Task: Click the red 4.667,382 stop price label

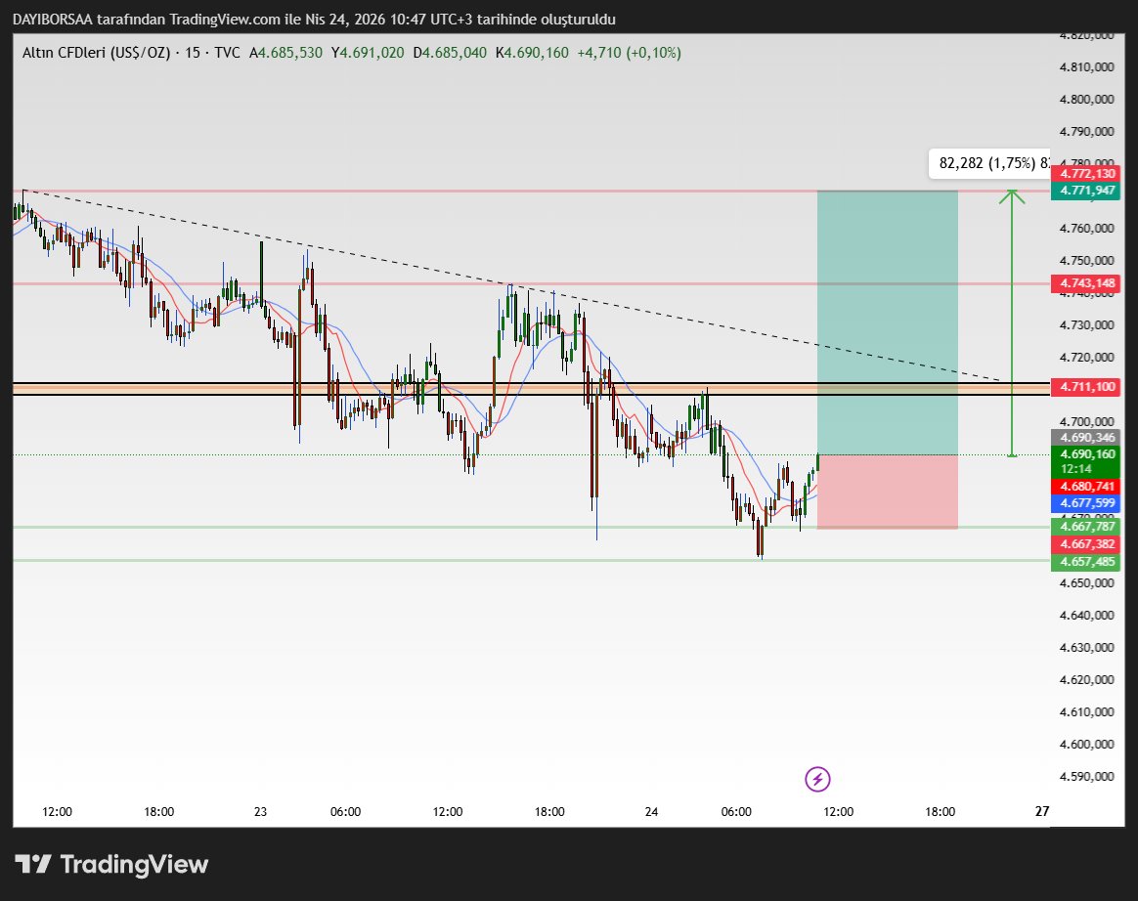Action: click(1086, 544)
